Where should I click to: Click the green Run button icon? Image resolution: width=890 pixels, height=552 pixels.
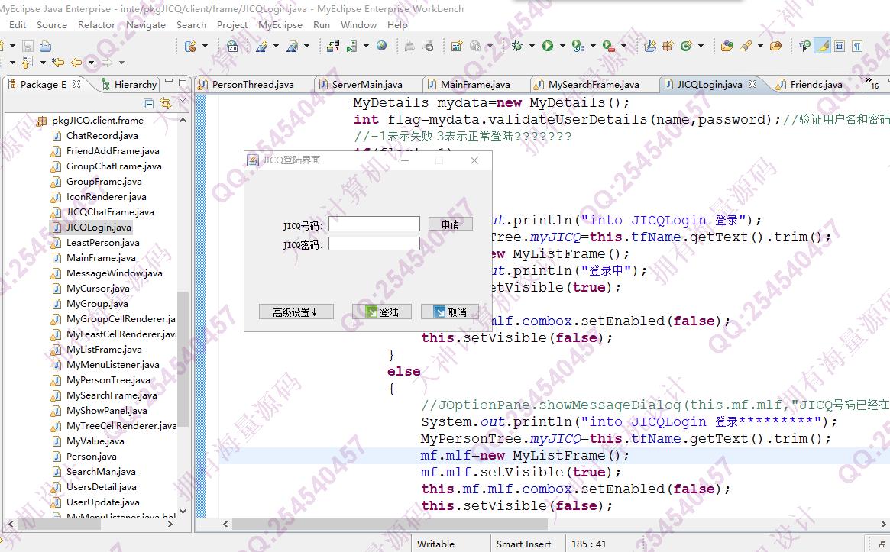tap(548, 46)
